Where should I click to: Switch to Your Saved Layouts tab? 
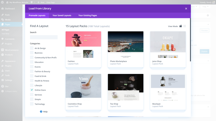pos(62,15)
